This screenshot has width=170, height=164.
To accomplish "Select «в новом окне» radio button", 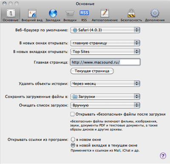I will tap(73, 139).
